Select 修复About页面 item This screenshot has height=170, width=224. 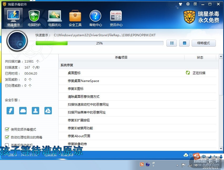138,136
